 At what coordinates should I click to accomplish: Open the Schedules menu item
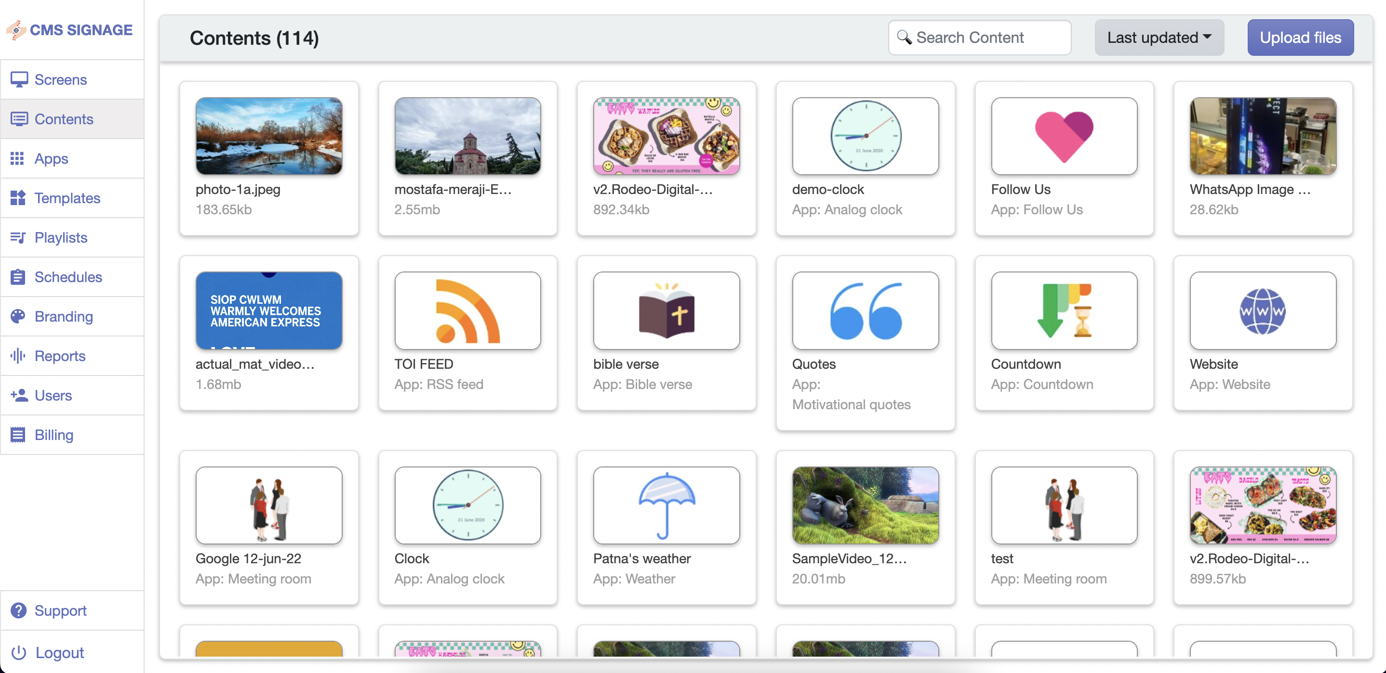click(x=68, y=277)
